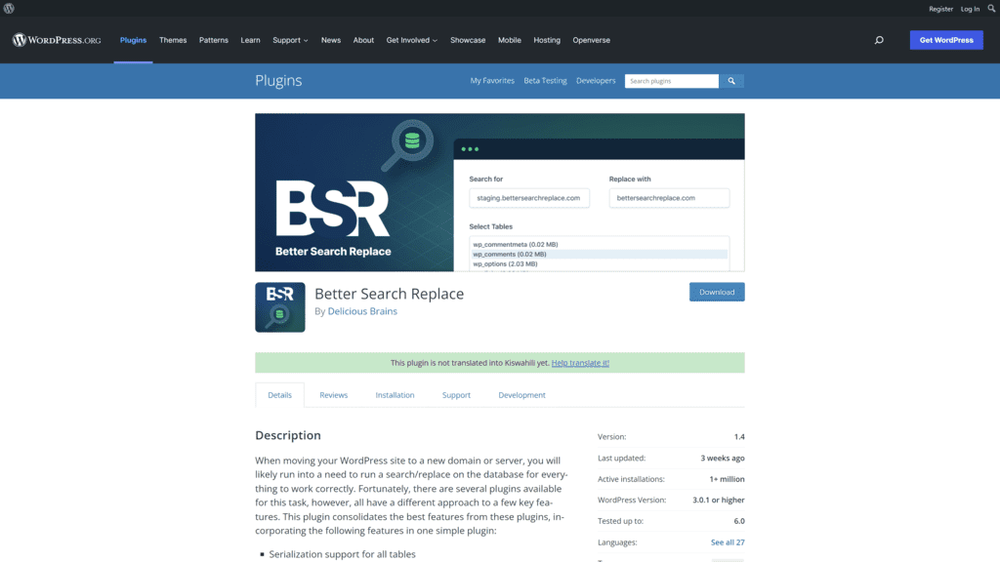This screenshot has height=562, width=1000.
Task: Switch to the Installation tab
Action: coord(395,395)
